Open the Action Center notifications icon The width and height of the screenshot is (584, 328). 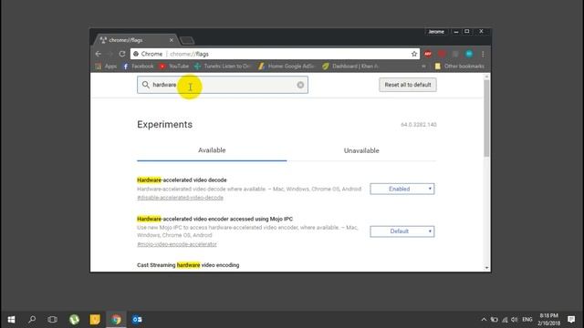tap(571, 320)
